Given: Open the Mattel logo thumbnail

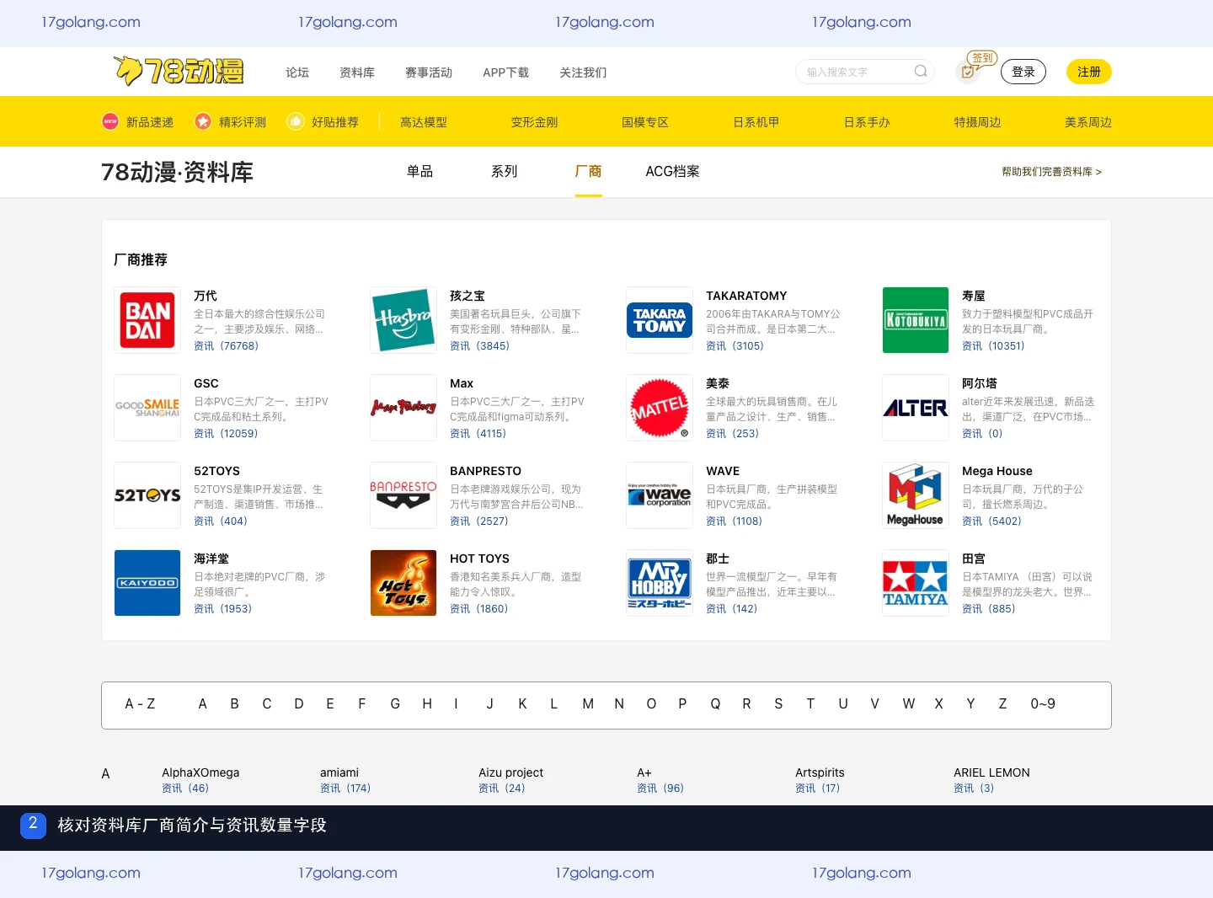Looking at the screenshot, I should click(x=660, y=408).
